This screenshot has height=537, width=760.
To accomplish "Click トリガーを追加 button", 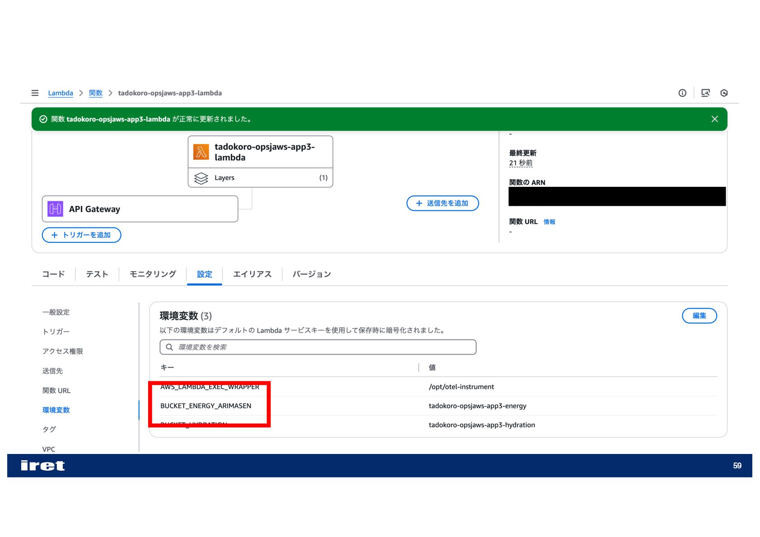I will (81, 235).
